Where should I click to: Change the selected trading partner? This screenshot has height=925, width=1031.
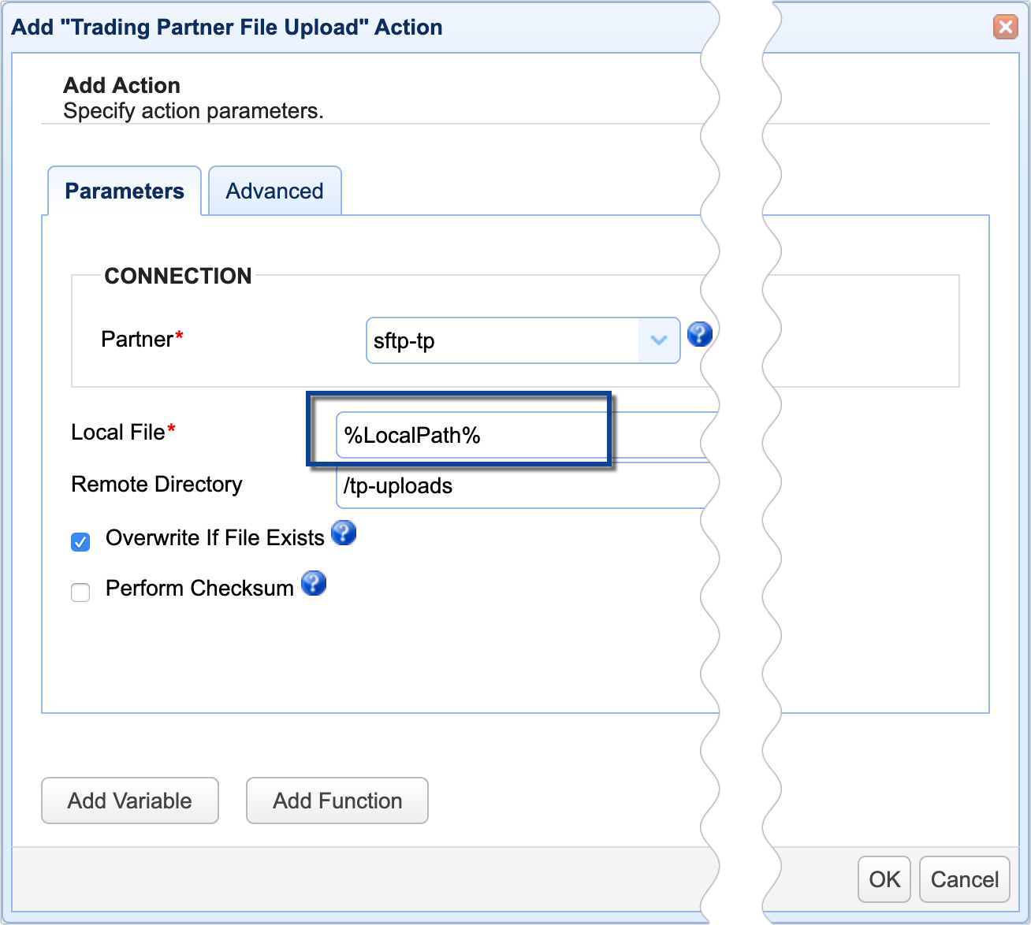coord(523,340)
